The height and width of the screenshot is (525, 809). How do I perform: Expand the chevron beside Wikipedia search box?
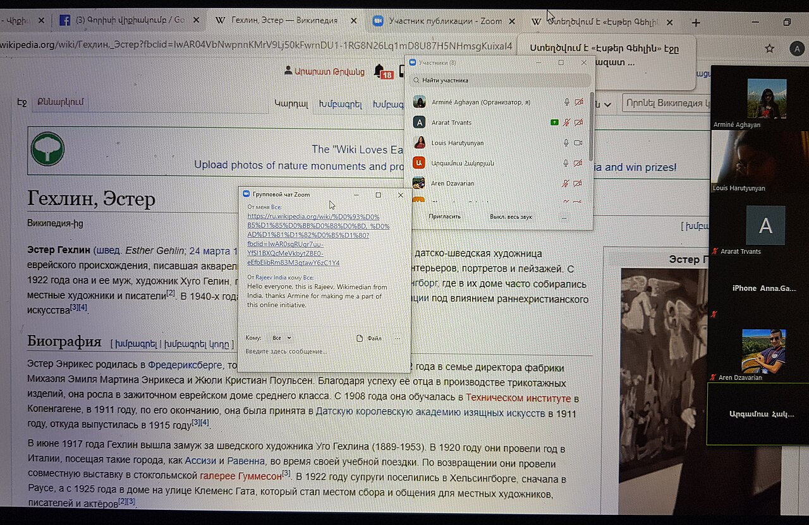pyautogui.click(x=607, y=104)
